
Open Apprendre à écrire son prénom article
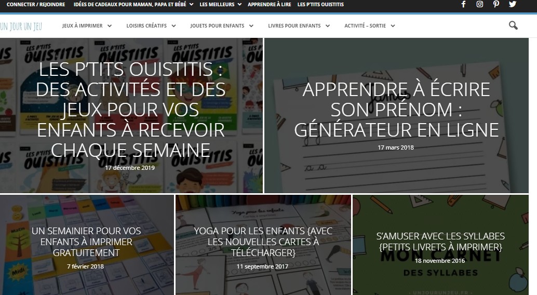[x=396, y=110]
